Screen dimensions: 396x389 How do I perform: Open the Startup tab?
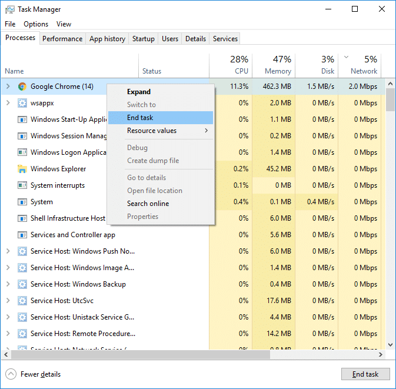(x=144, y=39)
